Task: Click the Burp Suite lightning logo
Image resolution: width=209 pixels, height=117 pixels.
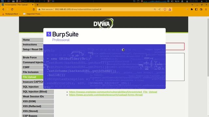Action: 49,34
